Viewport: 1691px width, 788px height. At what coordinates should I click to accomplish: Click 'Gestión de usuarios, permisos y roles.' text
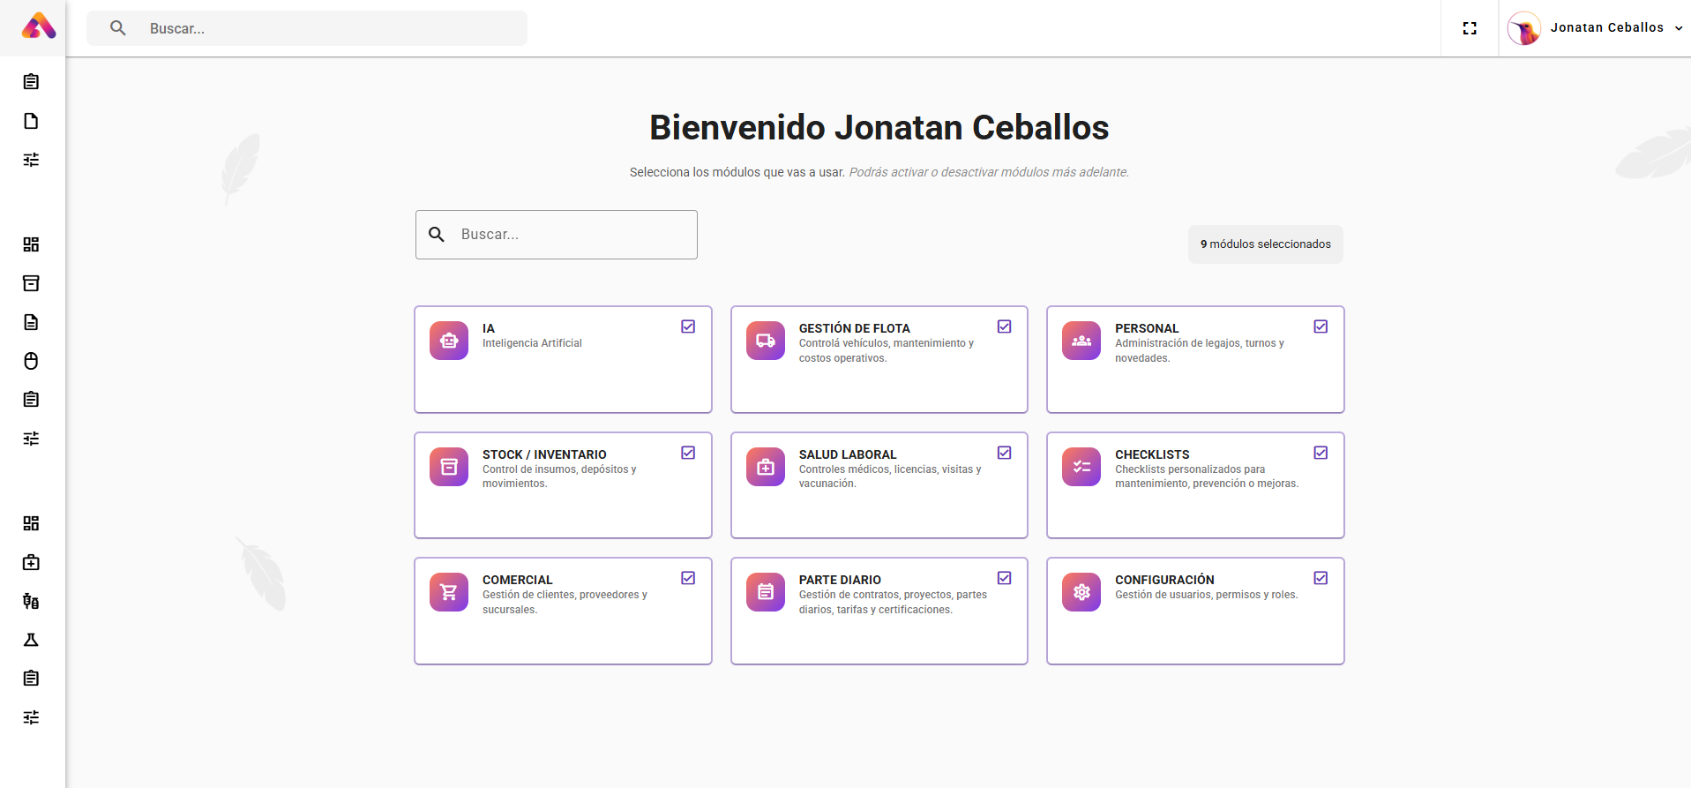(1206, 595)
